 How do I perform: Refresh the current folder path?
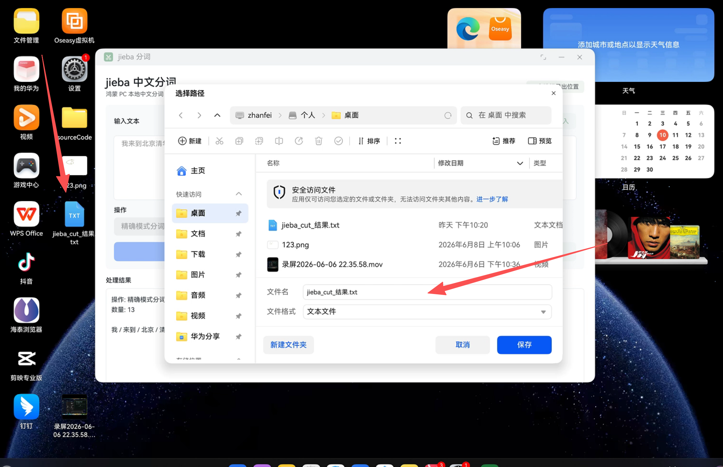(448, 116)
